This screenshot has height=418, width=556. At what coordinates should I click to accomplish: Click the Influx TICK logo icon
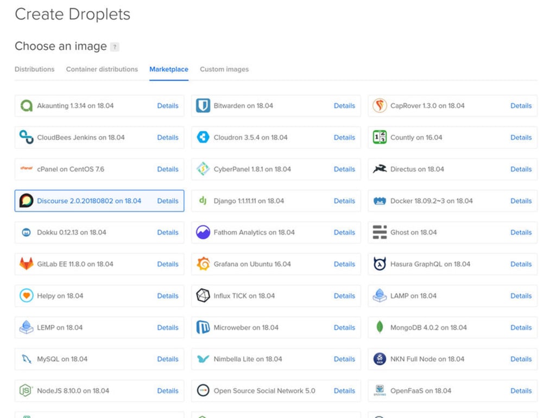(x=203, y=295)
